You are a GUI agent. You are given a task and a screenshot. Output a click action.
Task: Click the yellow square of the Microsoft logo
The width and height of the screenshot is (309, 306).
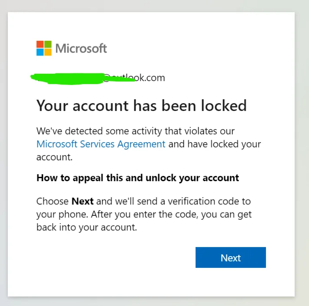point(48,52)
